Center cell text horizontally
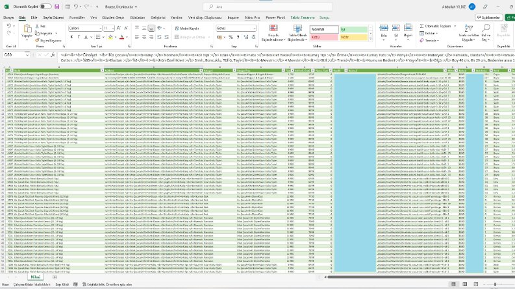 coord(144,37)
